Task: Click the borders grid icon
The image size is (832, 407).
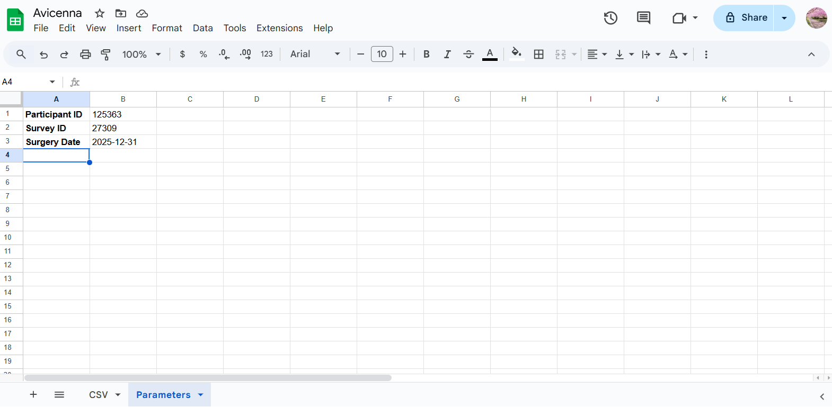Action: pyautogui.click(x=539, y=55)
